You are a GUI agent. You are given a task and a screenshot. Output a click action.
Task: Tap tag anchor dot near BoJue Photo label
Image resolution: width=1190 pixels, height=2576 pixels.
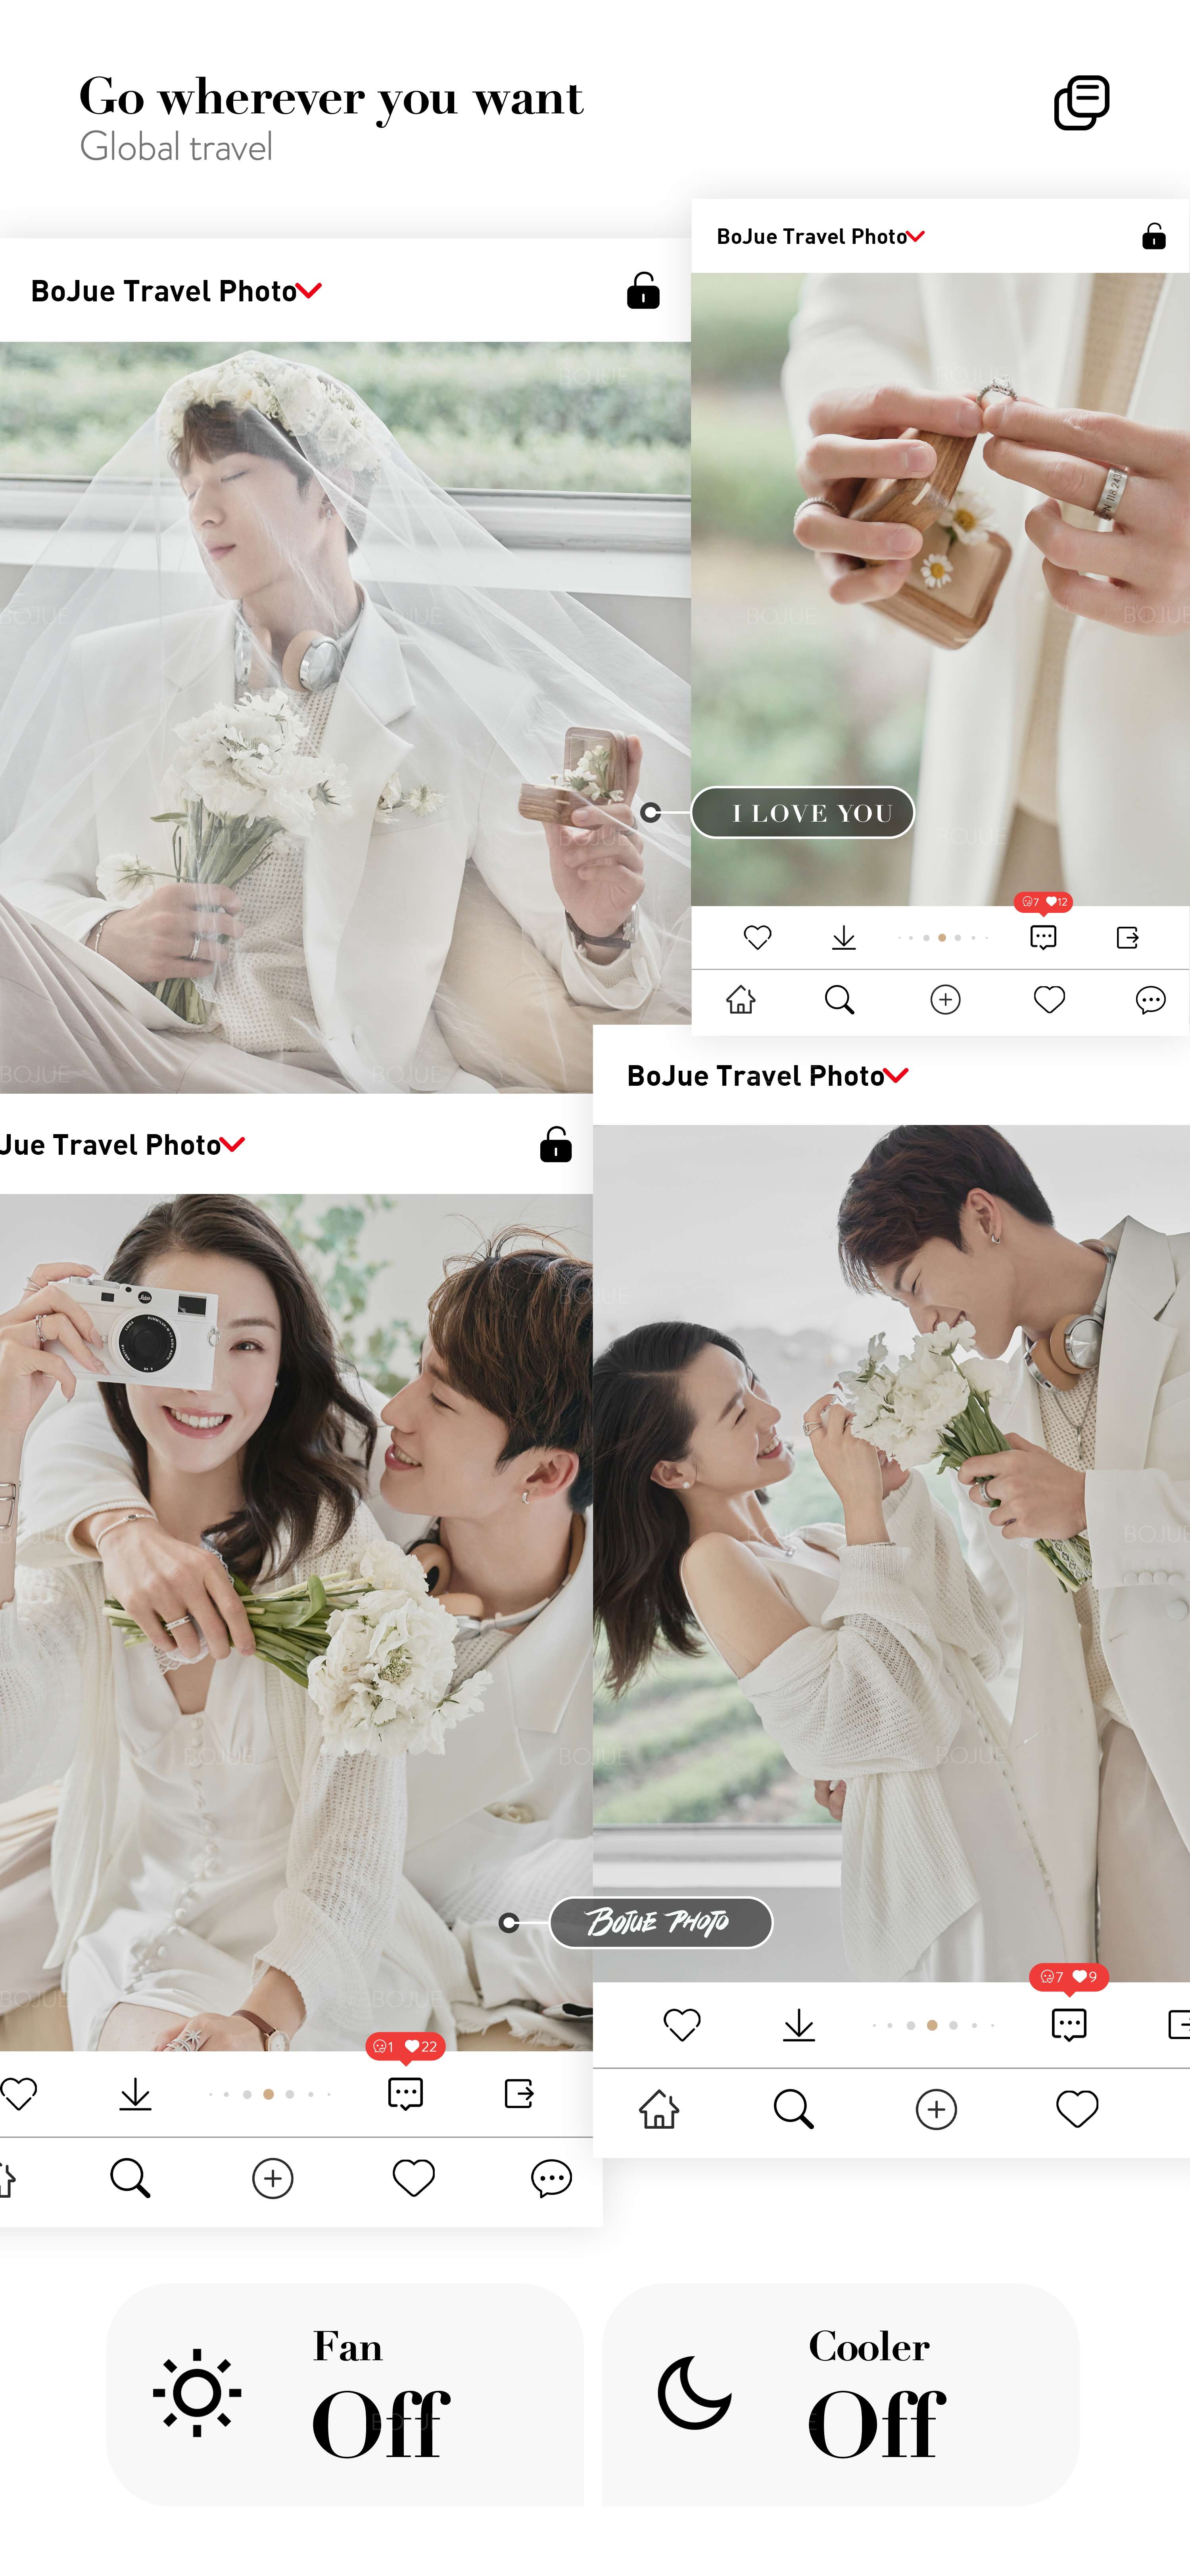pos(509,1922)
